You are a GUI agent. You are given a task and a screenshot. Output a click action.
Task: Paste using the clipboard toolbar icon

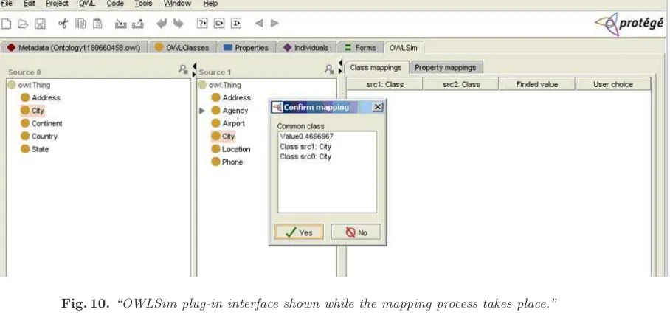(x=98, y=24)
